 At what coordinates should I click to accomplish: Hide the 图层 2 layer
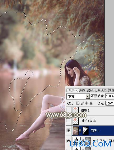tap(69, 131)
